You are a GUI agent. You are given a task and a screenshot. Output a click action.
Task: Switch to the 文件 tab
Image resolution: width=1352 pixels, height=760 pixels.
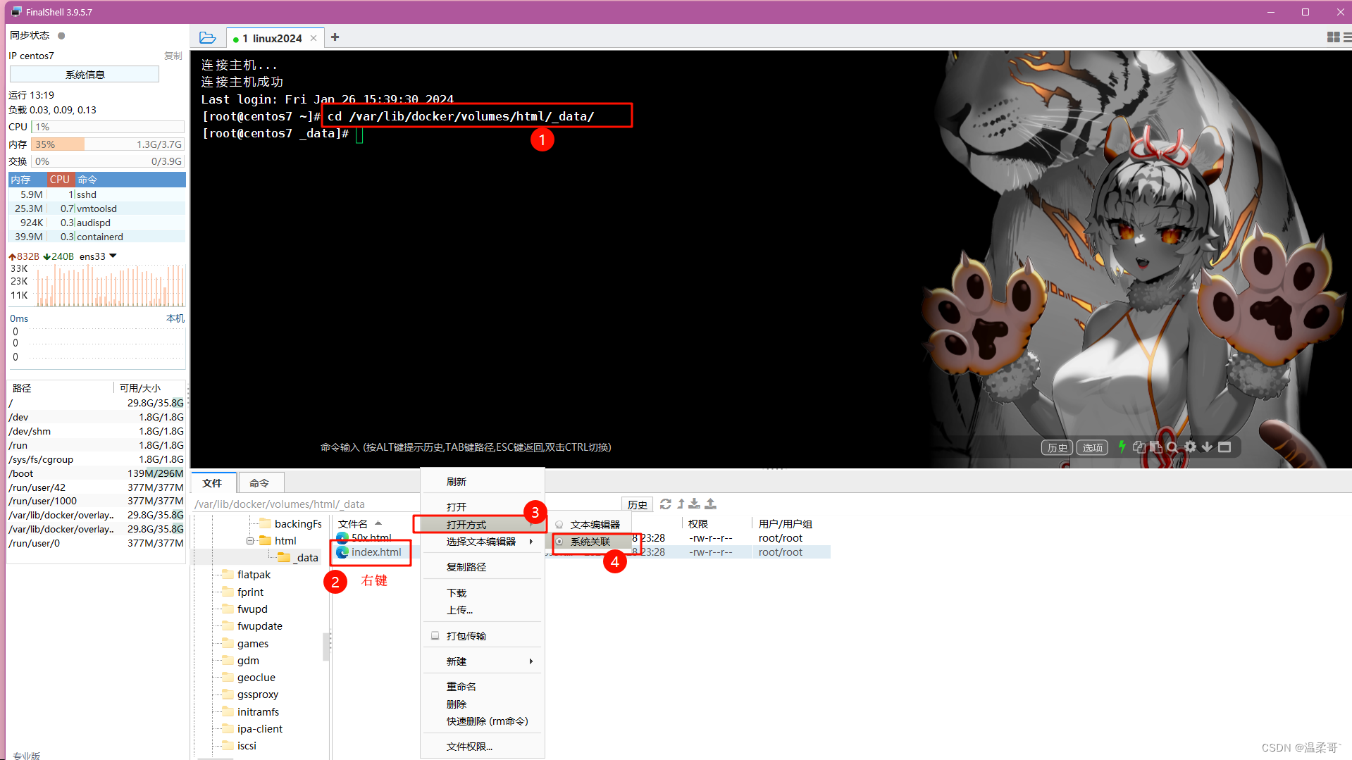tap(212, 482)
